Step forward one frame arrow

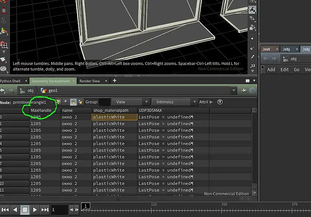(77, 210)
